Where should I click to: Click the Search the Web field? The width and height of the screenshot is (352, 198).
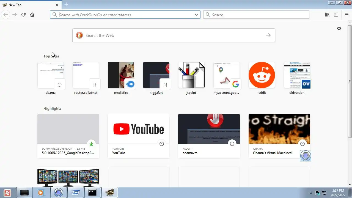(174, 35)
